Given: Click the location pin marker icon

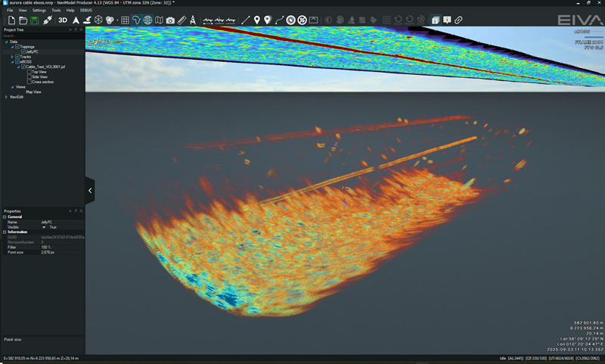Looking at the screenshot, I should tap(257, 20).
